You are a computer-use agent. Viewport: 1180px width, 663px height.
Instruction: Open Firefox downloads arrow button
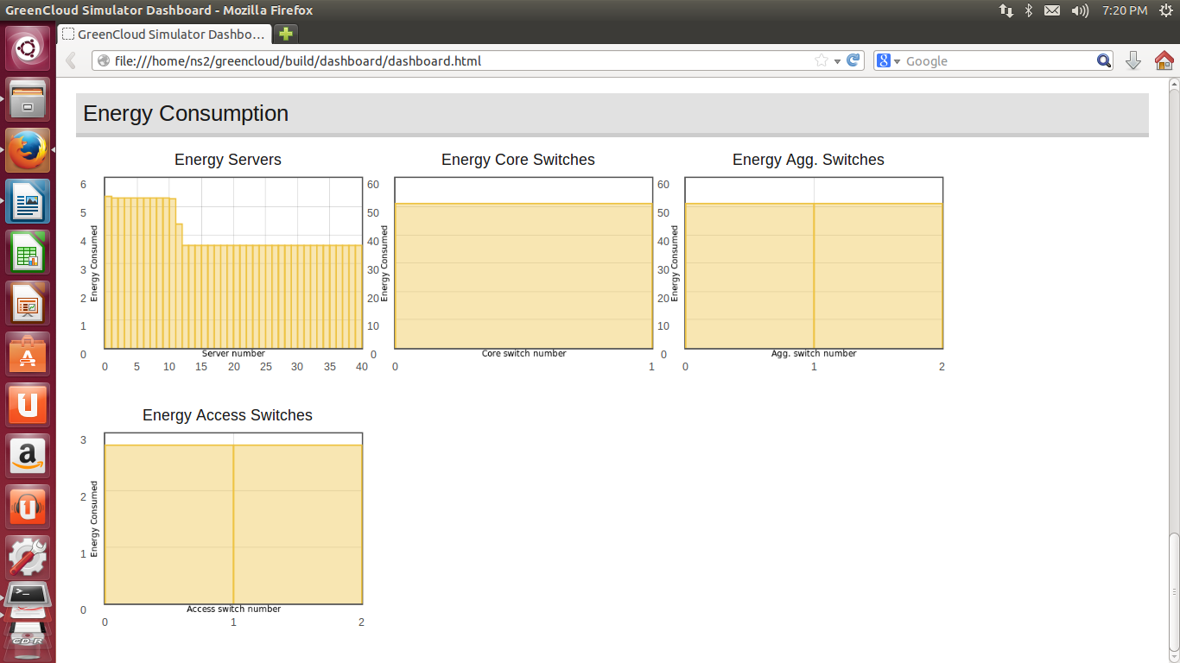point(1133,60)
